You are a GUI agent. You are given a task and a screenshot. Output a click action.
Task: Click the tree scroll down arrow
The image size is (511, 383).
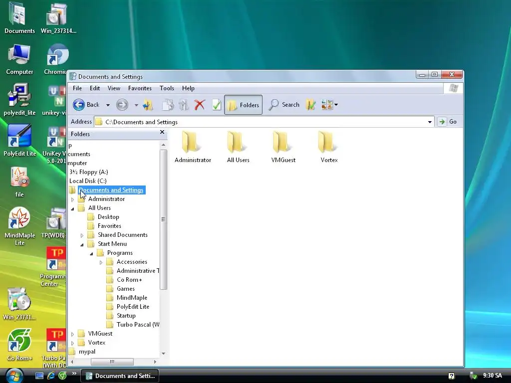tap(164, 354)
